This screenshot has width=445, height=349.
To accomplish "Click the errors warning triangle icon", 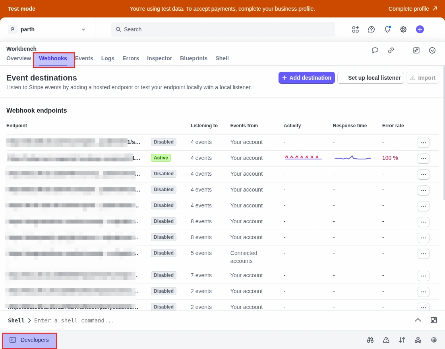I will [386, 340].
